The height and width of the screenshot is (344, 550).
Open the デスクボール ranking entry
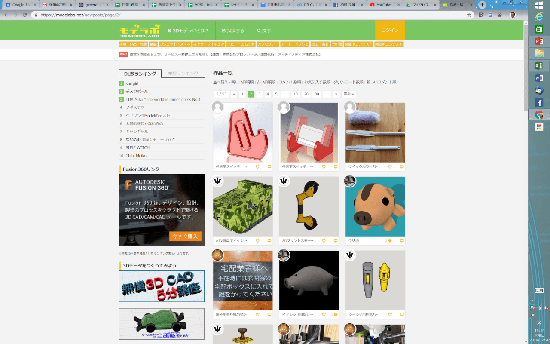pos(137,92)
